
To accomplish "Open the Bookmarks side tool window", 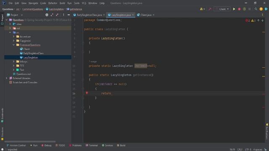I will pos(2,115).
